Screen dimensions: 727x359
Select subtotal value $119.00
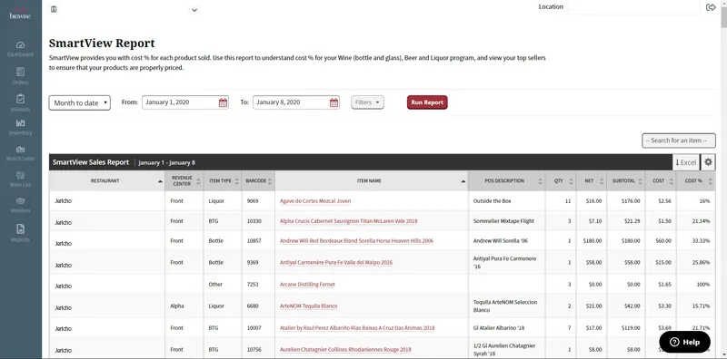click(631, 328)
